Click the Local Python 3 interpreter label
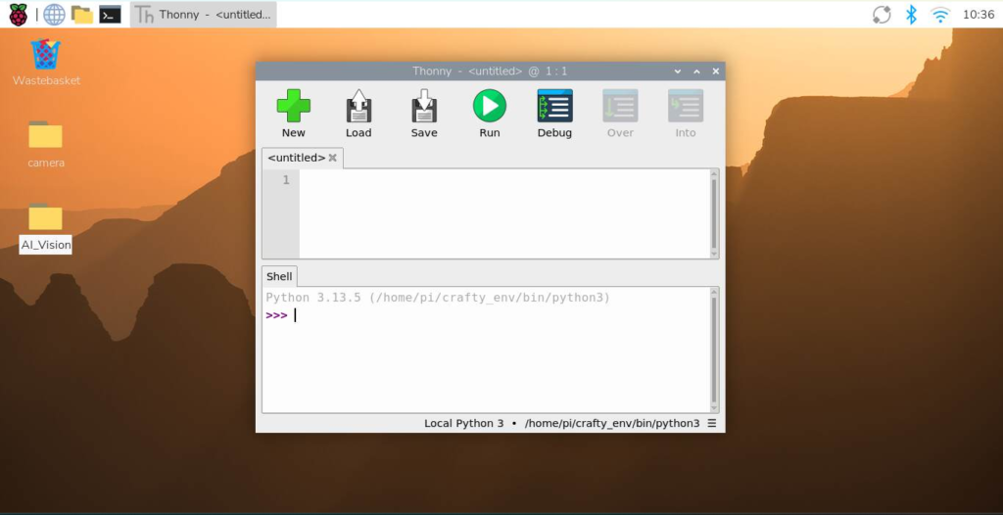Screen dimensions: 1003x515 (x=463, y=424)
